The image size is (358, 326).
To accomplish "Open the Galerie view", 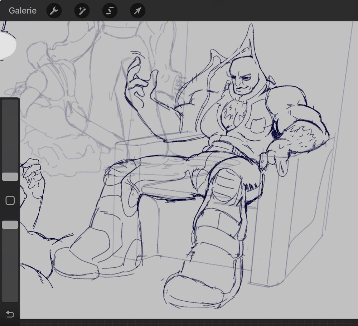I will coord(23,11).
